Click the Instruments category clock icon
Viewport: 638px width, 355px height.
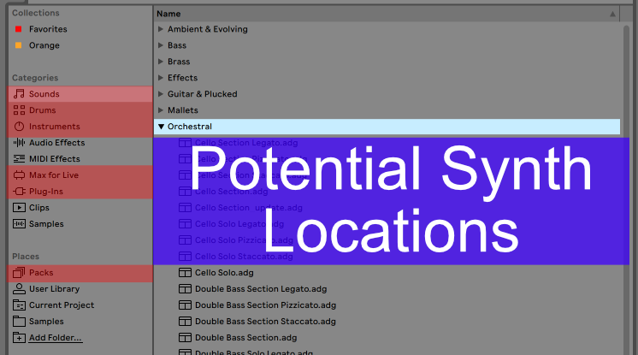pyautogui.click(x=19, y=127)
